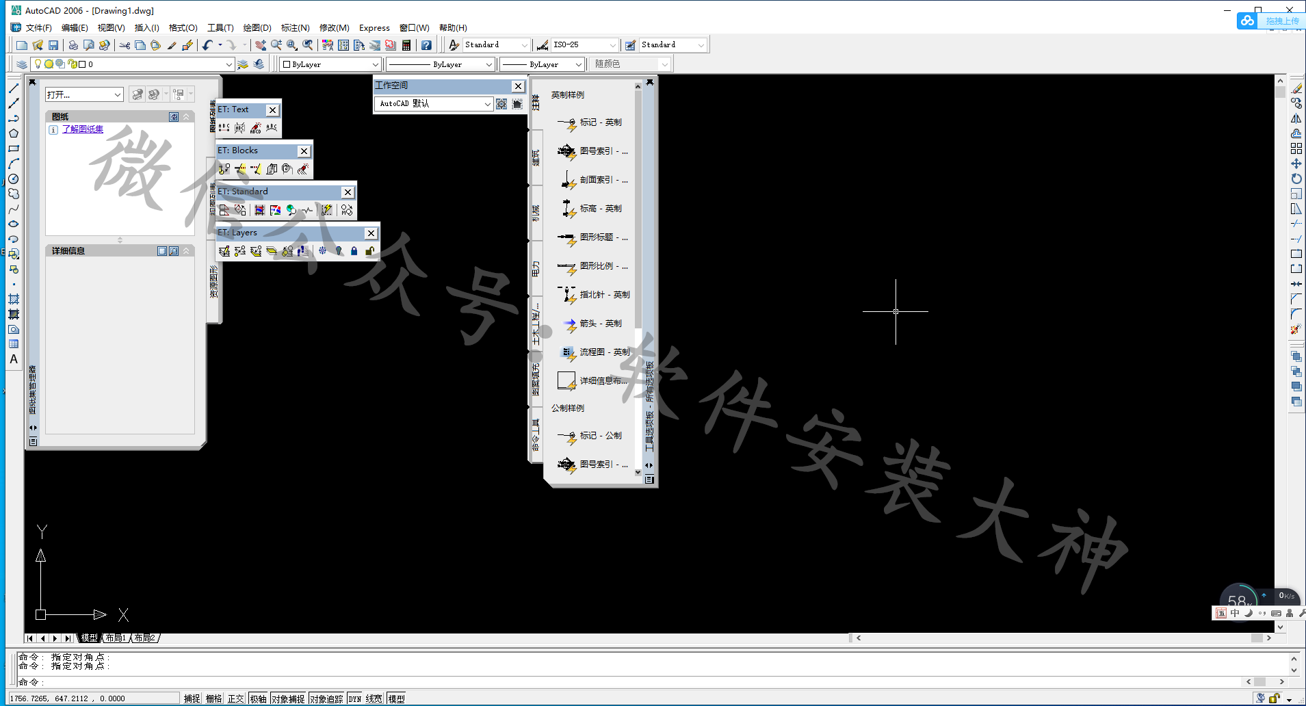Click the drawing area horizontal scrollbar
The width and height of the screenshot is (1306, 706).
pos(1064,638)
